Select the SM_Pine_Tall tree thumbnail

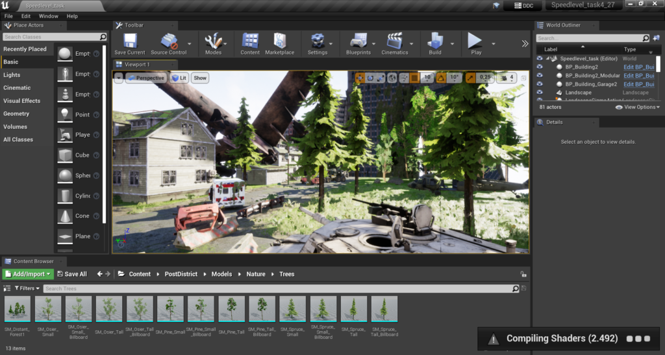pos(232,310)
